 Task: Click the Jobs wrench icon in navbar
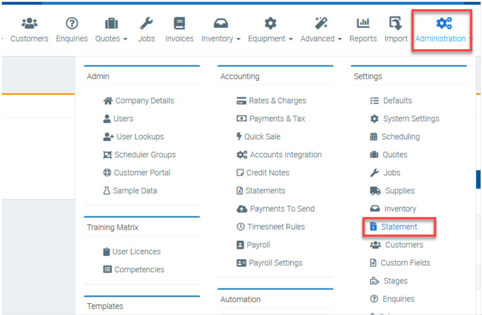coord(146,23)
